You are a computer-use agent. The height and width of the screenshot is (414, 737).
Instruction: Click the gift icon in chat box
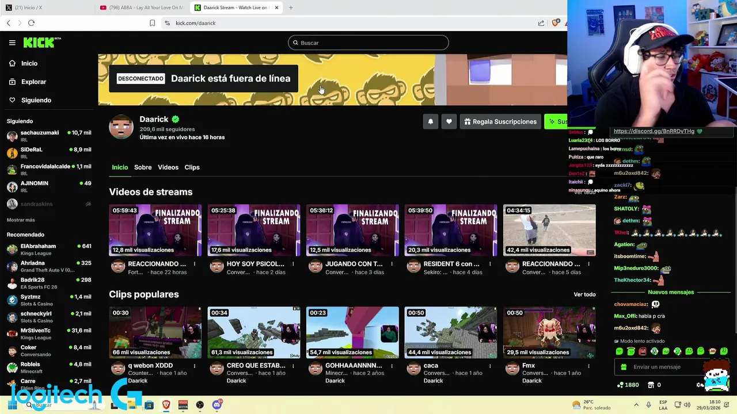pyautogui.click(x=624, y=367)
